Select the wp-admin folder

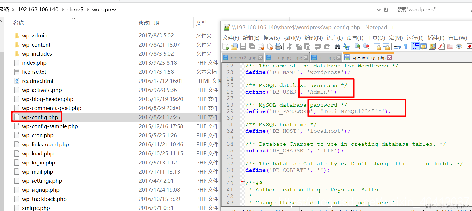tap(35, 36)
